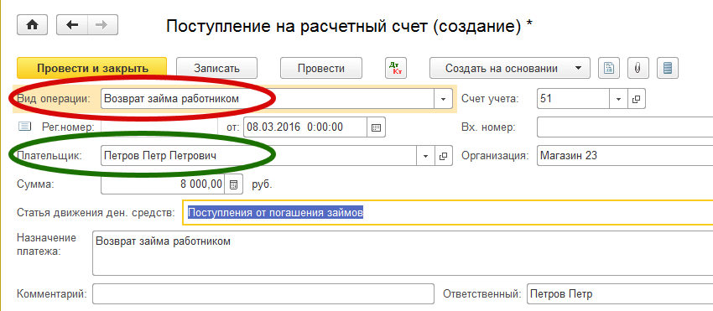Viewport: 713px width, 311px height.
Task: Click the Вх. номер input field
Action: tap(625, 127)
